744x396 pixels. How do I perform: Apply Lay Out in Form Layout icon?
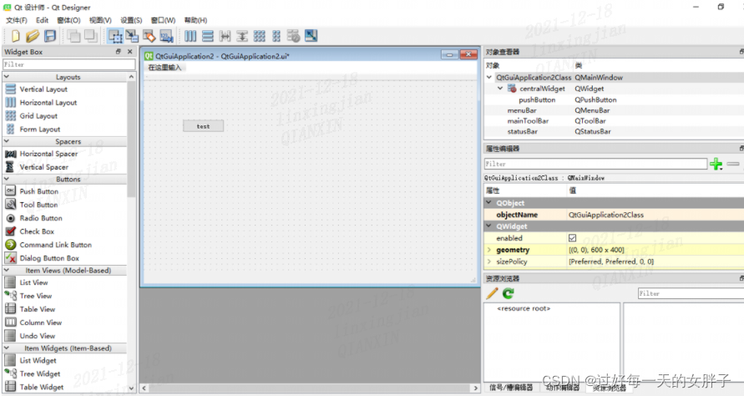(276, 36)
